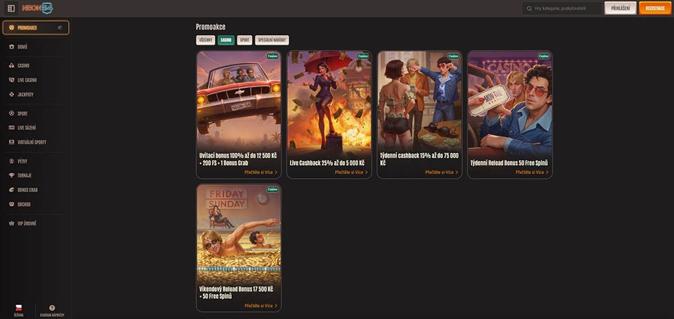This screenshot has height=319, width=674.
Task: Select the Speciální nabídky filter tab
Action: (272, 40)
